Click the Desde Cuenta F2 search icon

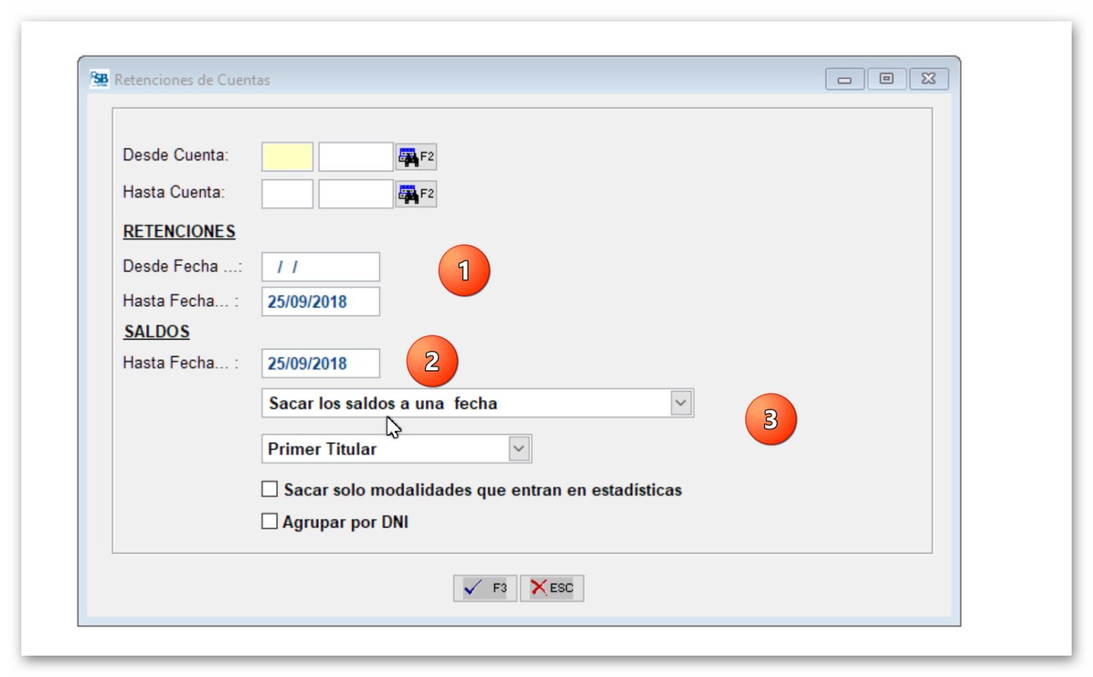click(416, 157)
